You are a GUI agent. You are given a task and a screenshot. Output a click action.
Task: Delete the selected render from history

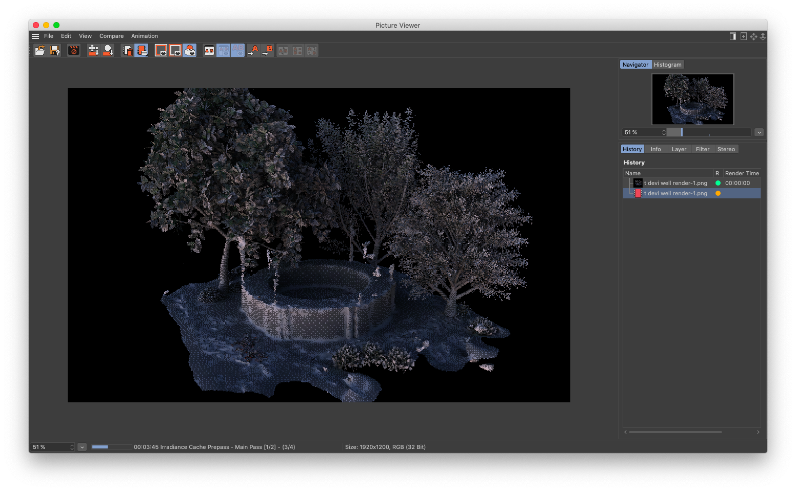(126, 50)
